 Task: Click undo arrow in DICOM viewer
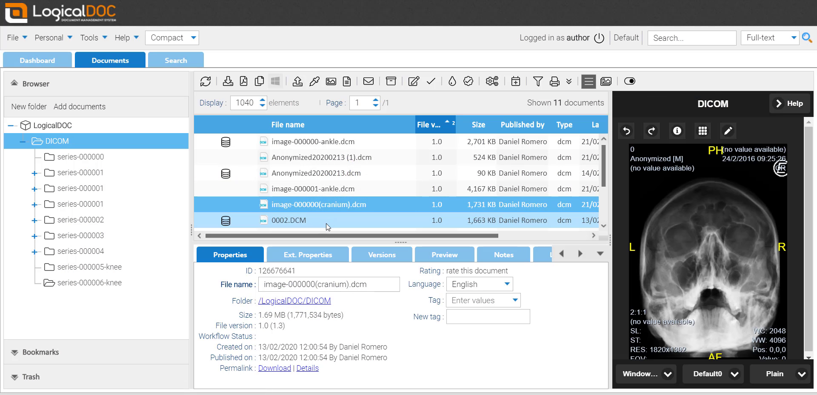click(x=626, y=131)
